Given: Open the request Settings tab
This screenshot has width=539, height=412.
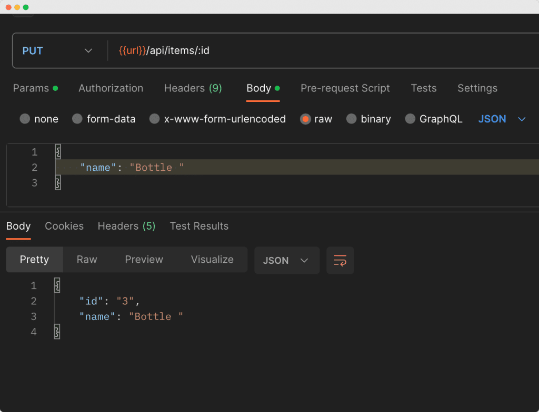Looking at the screenshot, I should (x=477, y=88).
